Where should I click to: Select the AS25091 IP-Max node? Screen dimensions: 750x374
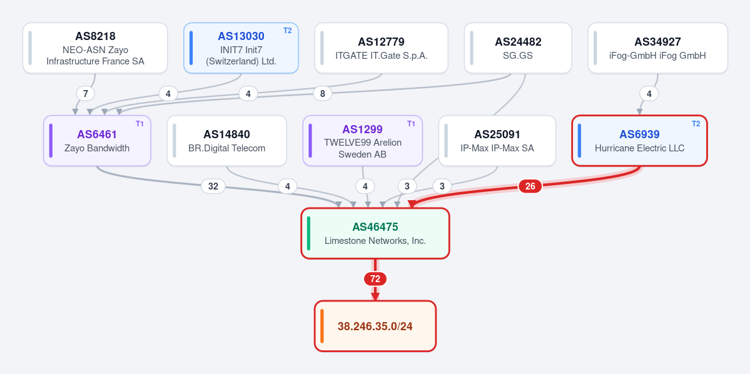tap(497, 141)
